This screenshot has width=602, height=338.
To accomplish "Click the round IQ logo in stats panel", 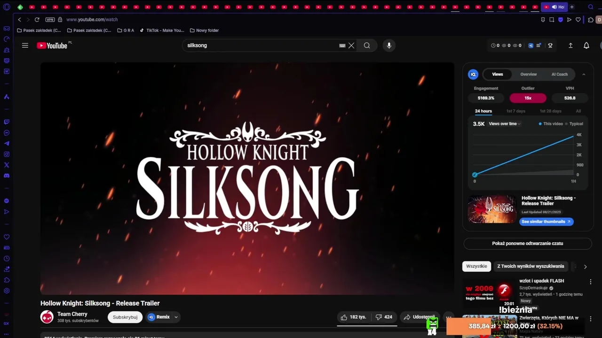I will [473, 74].
